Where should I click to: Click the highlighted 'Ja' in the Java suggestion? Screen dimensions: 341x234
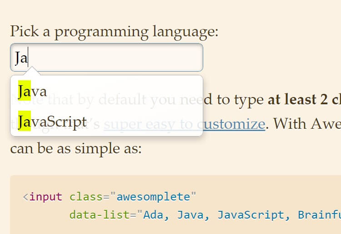pyautogui.click(x=24, y=91)
